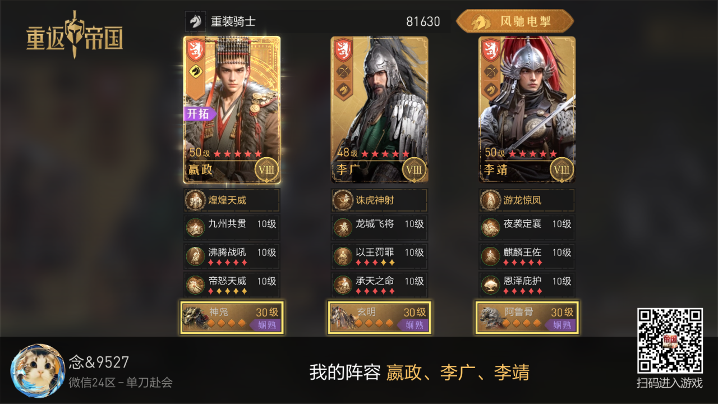The width and height of the screenshot is (718, 404).
Task: Click the 开拓 tag on 嬴政
Action: [x=199, y=114]
